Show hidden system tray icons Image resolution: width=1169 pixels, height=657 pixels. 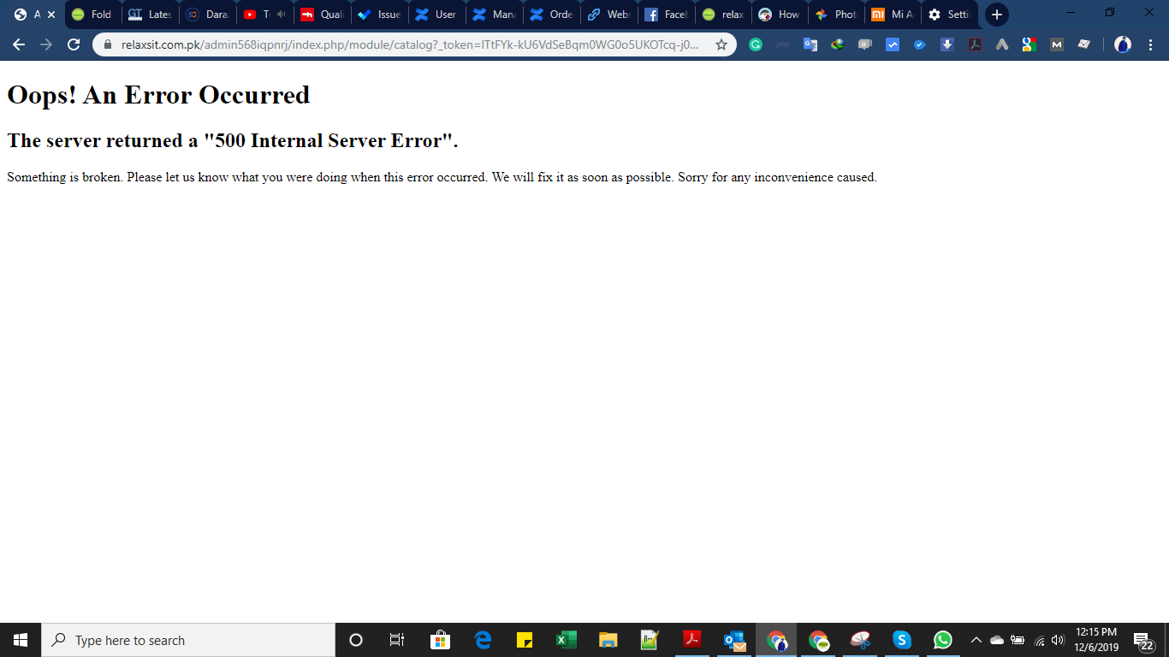[976, 640]
